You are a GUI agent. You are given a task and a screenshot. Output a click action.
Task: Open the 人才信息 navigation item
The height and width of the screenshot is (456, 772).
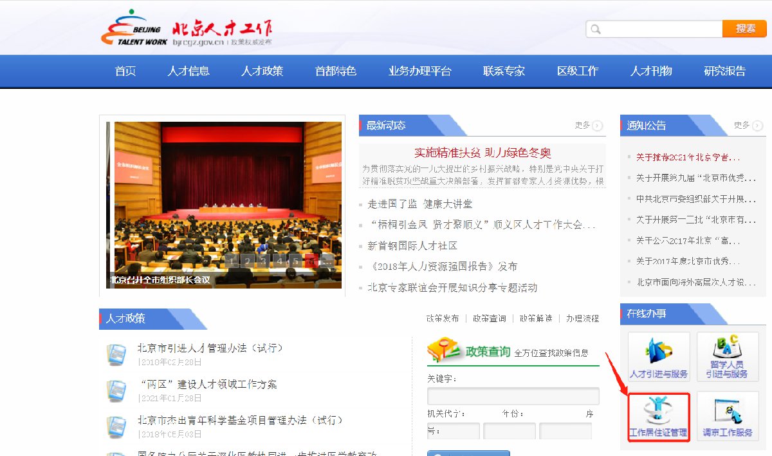point(188,71)
